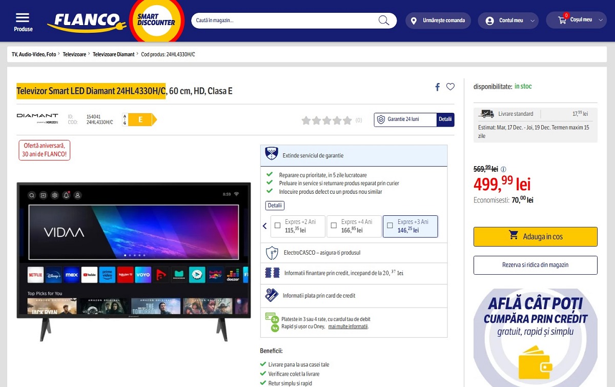The image size is (615, 387).
Task: Expand Informatii plata prin card de credit
Action: pos(354,296)
